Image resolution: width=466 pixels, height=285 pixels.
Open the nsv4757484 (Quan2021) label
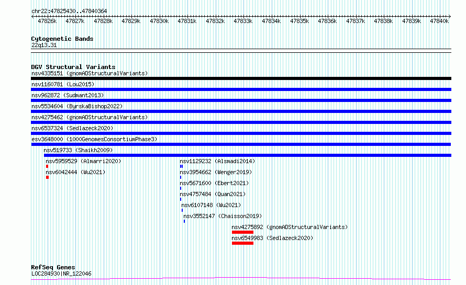point(213,194)
